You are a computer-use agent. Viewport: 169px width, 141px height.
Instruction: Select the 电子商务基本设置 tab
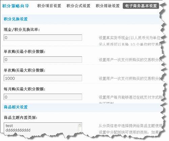click(141, 6)
